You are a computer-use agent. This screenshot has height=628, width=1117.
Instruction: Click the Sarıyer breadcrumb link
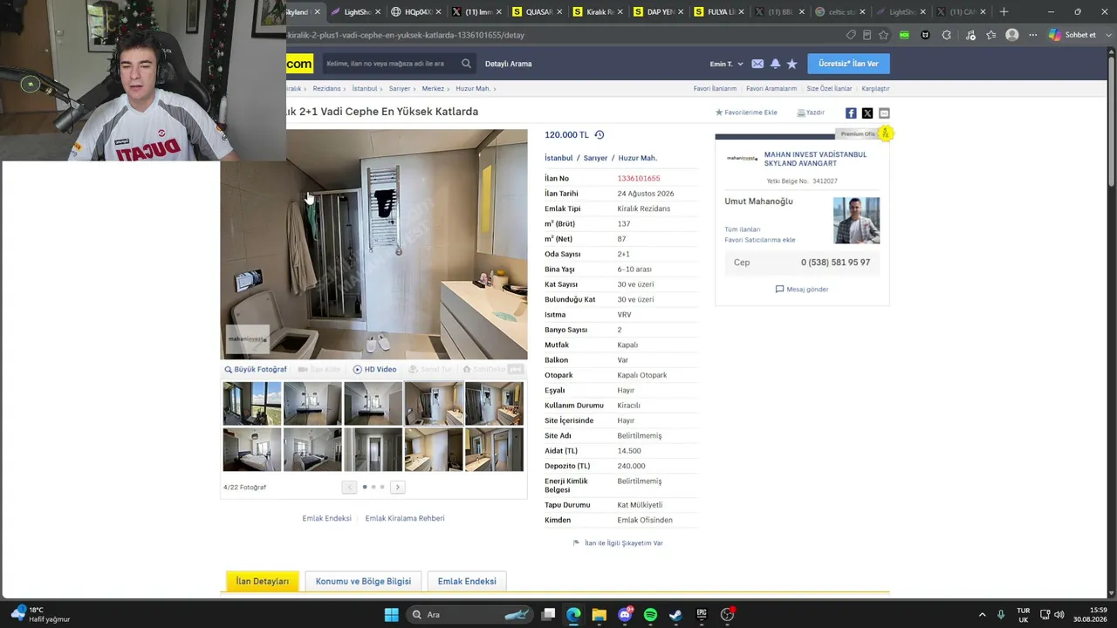click(400, 89)
